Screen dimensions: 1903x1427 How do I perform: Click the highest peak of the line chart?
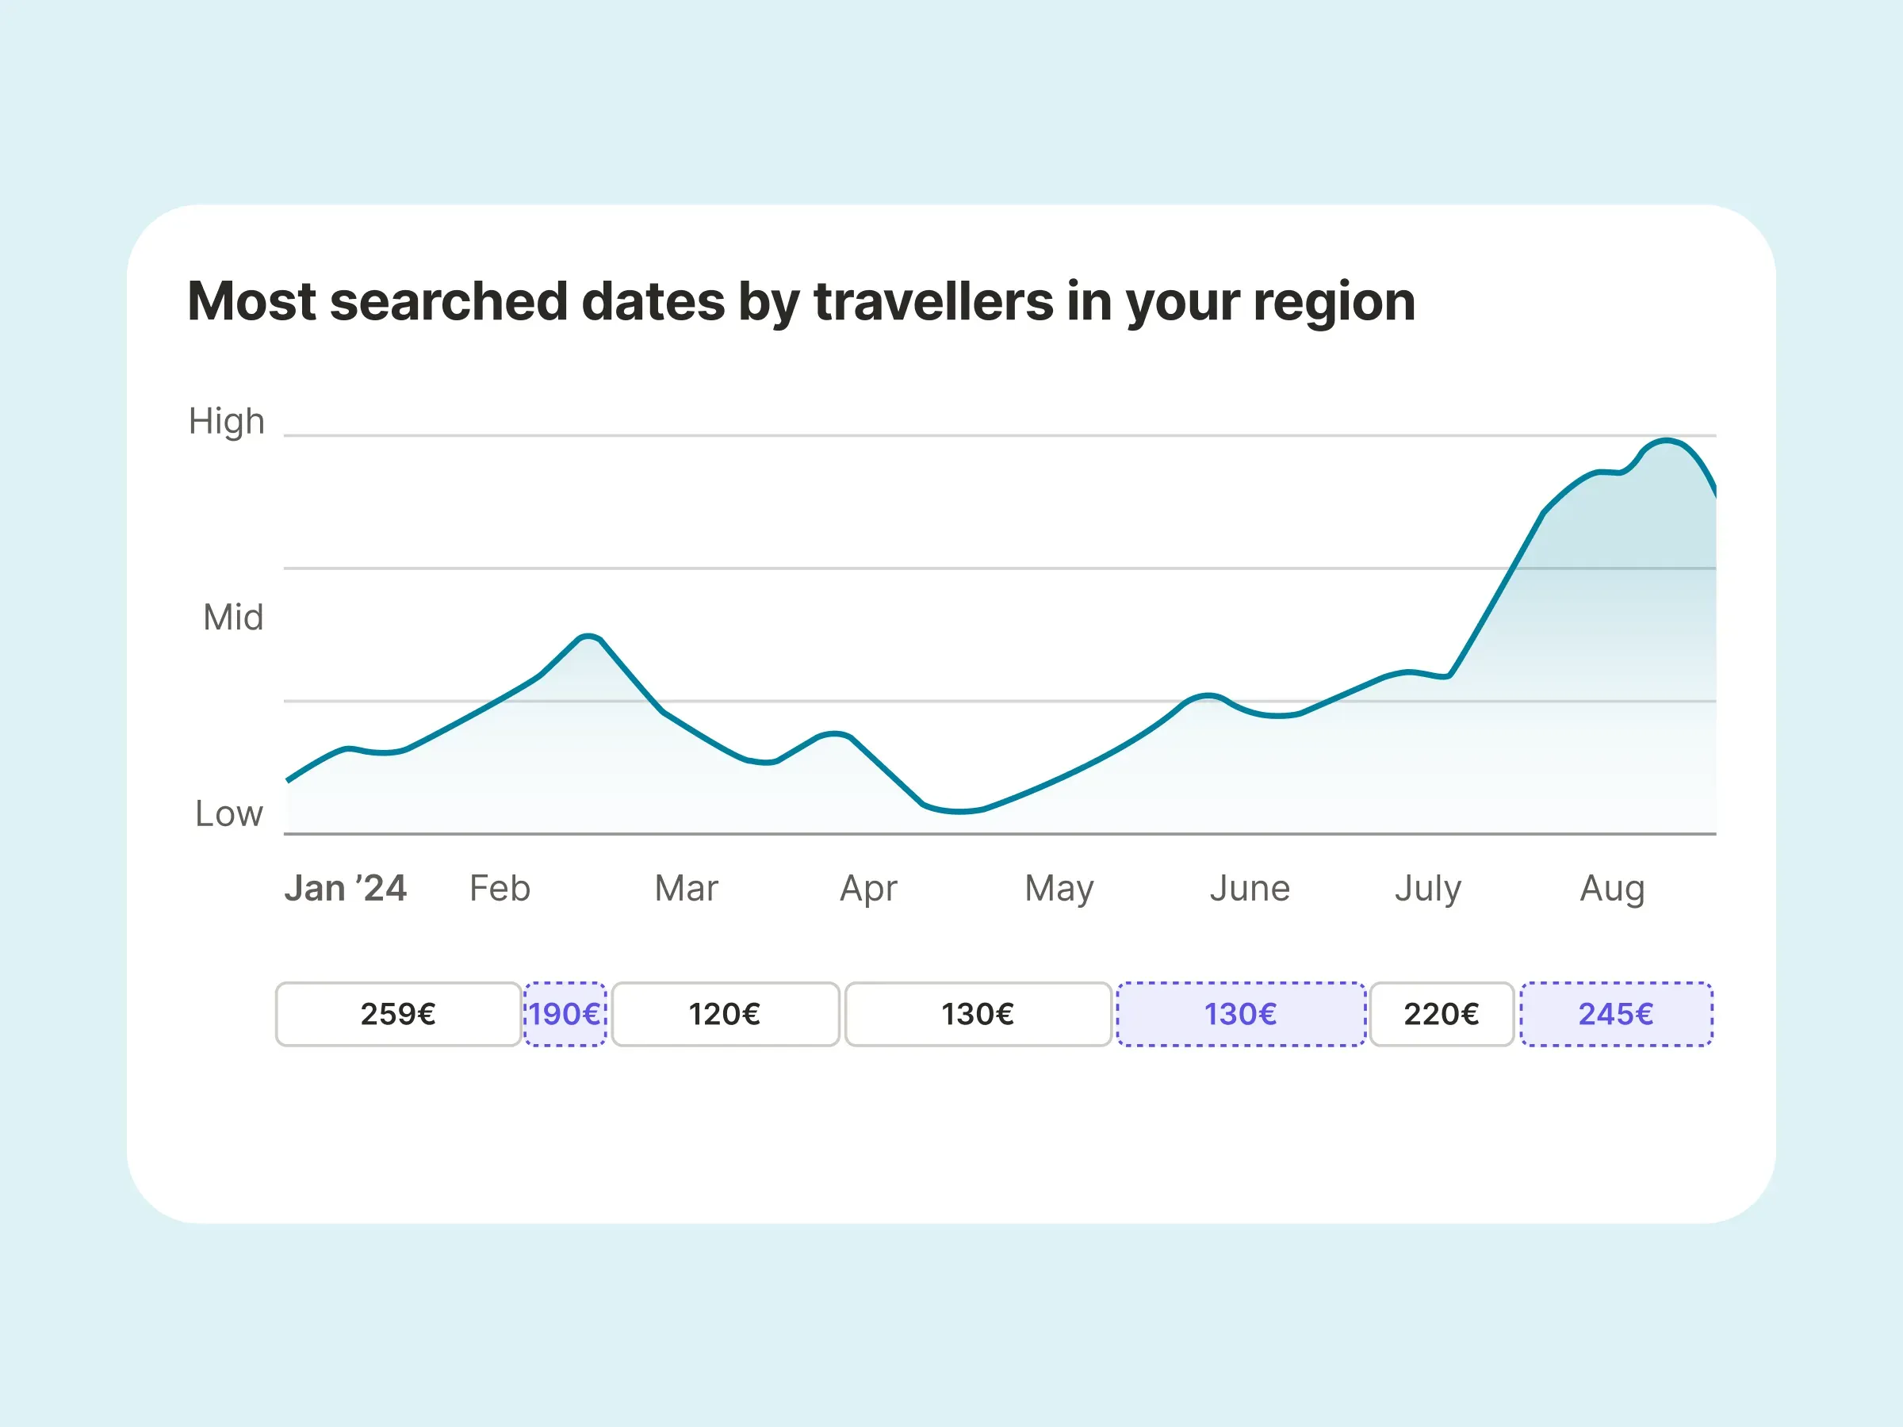(1668, 442)
